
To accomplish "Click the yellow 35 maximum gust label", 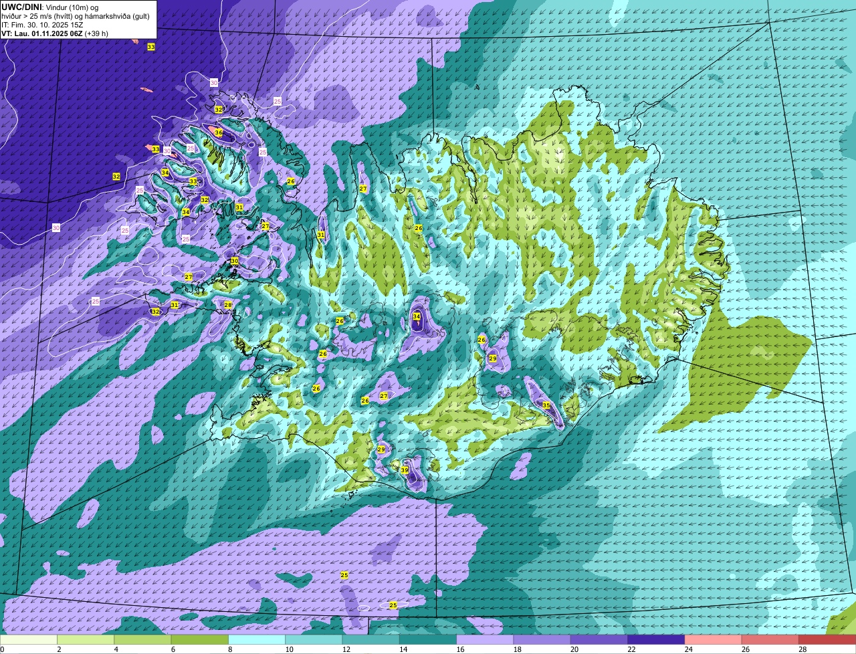I will [546, 405].
